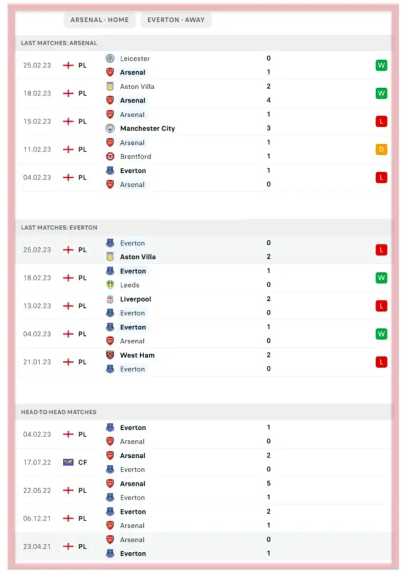Open the West Ham crest icon
Viewport: 405px width, 573px height.
click(110, 355)
